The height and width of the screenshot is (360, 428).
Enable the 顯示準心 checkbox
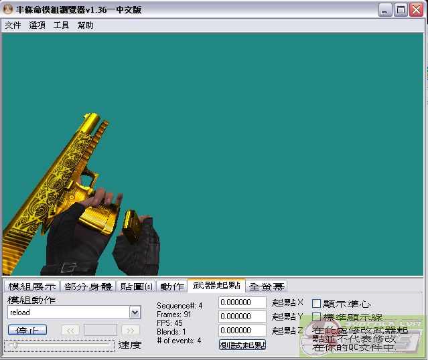(317, 304)
